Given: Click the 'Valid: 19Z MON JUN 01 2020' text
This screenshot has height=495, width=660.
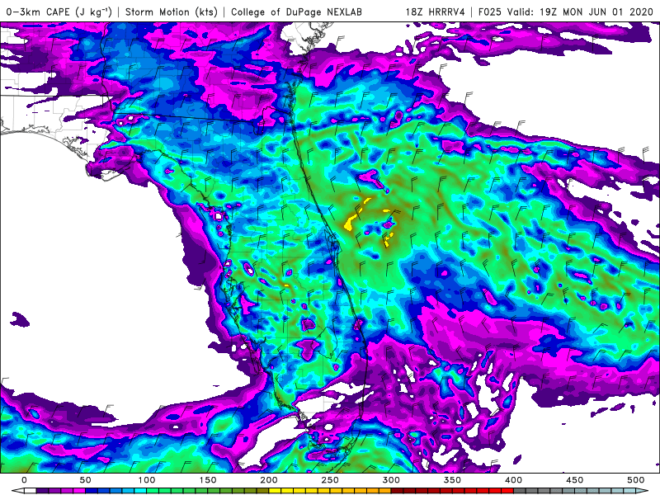Looking at the screenshot, I should pos(580,12).
